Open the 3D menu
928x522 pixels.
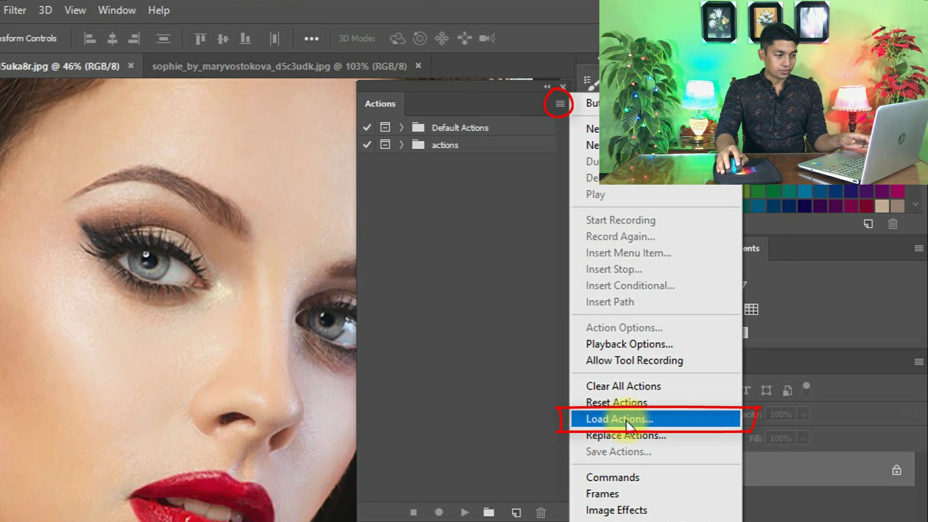tap(45, 10)
